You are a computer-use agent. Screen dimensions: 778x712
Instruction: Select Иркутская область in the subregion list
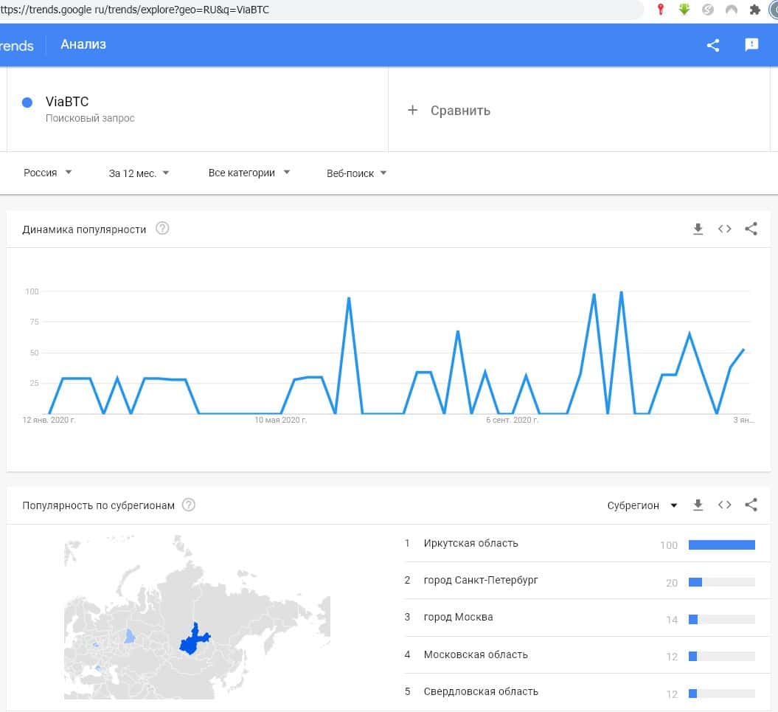pyautogui.click(x=470, y=544)
